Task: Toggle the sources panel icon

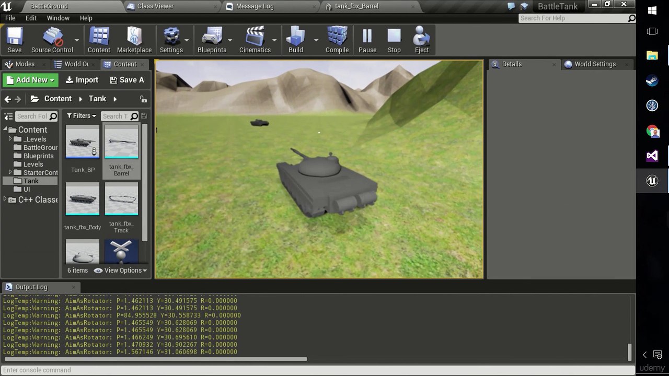Action: (x=8, y=116)
